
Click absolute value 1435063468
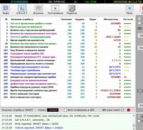click(114, 97)
